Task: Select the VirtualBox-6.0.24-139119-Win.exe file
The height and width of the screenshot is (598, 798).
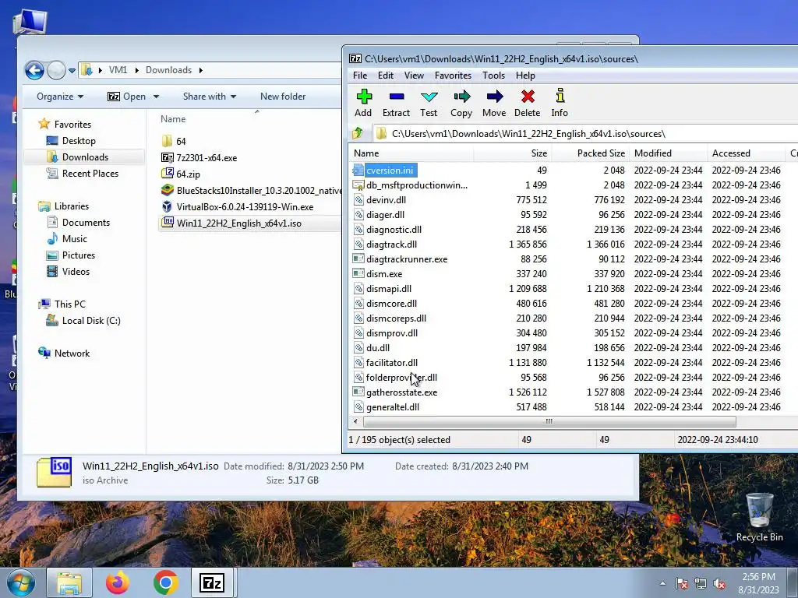Action: pos(245,206)
